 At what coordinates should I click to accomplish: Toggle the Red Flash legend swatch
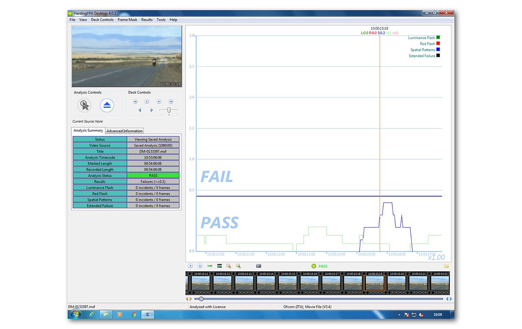[438, 44]
